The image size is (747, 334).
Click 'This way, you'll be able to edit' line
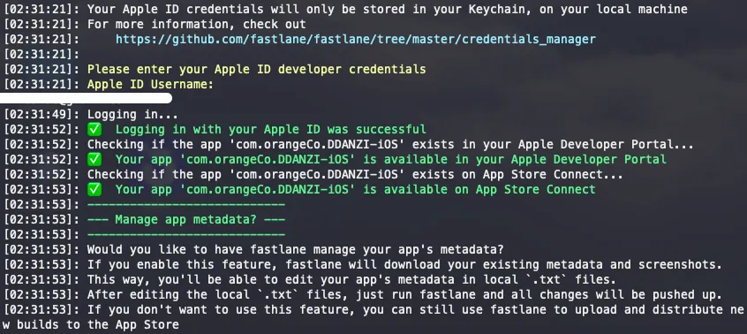351,279
